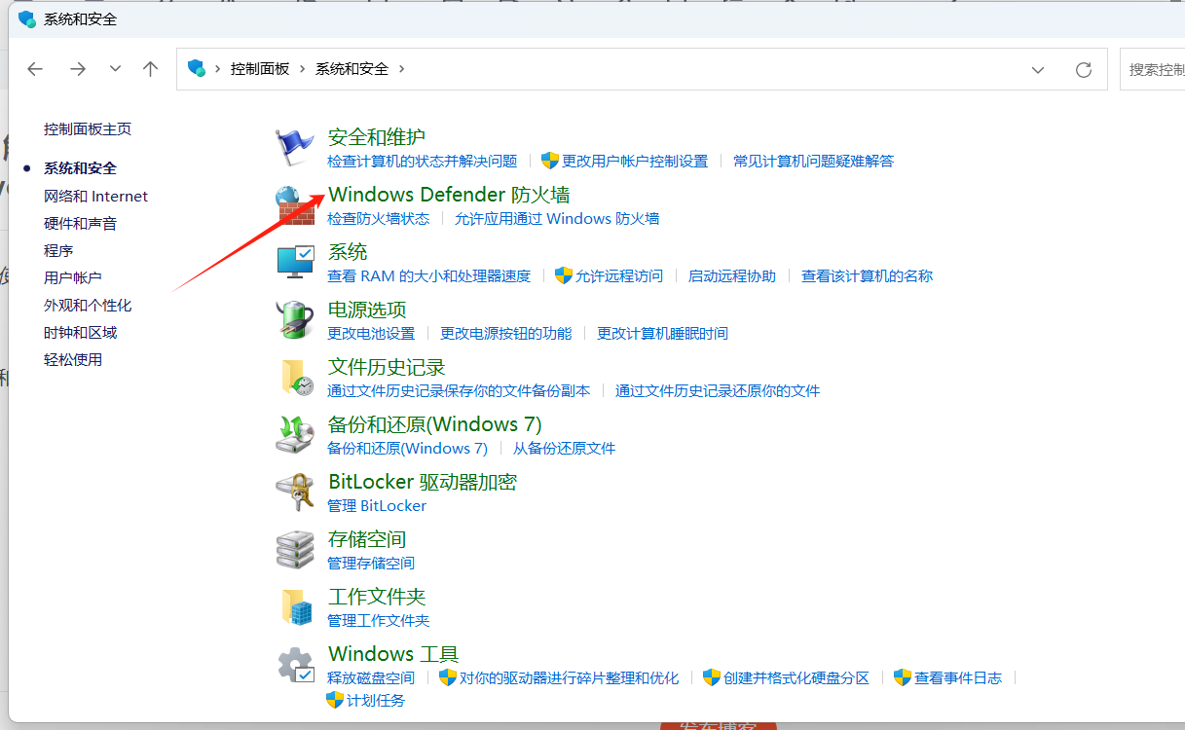Select 硬件和声音 in the sidebar
This screenshot has width=1185, height=730.
pyautogui.click(x=80, y=223)
